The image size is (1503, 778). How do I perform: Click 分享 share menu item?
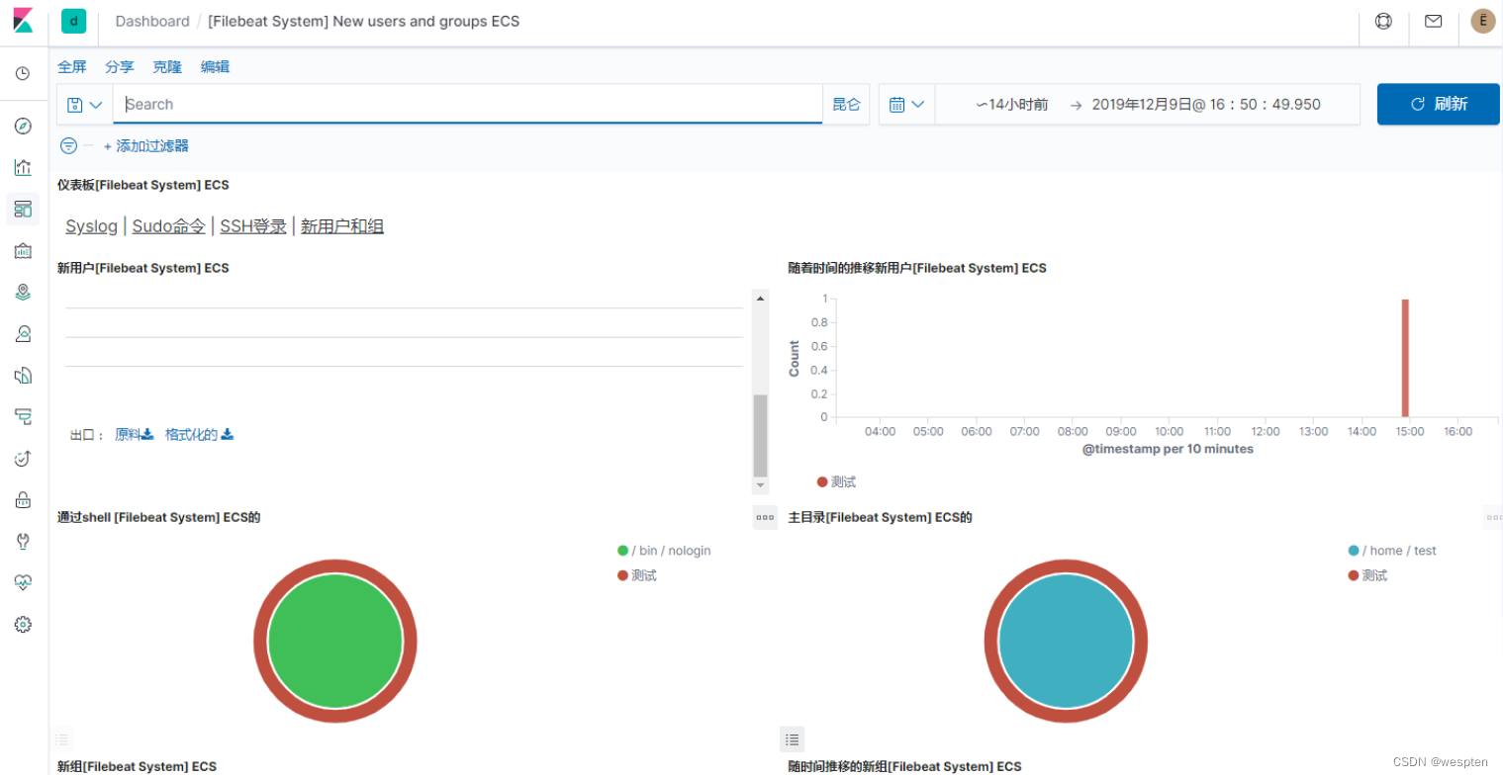coord(120,67)
